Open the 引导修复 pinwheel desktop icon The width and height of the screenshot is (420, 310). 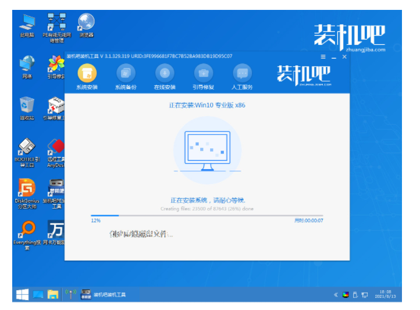pos(56,67)
